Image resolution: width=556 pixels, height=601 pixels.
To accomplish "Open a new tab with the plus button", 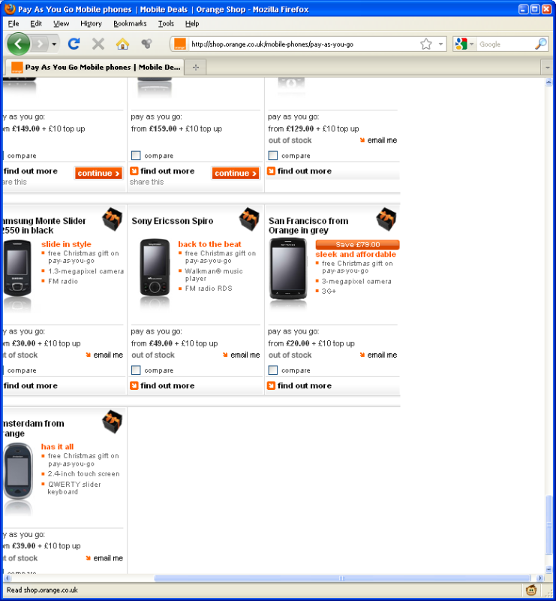I will (x=196, y=68).
